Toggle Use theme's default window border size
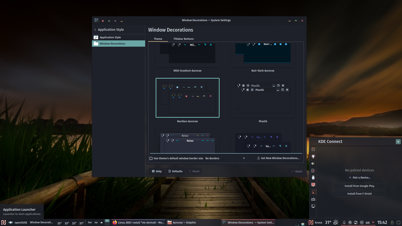This screenshot has width=402, height=226. point(151,158)
